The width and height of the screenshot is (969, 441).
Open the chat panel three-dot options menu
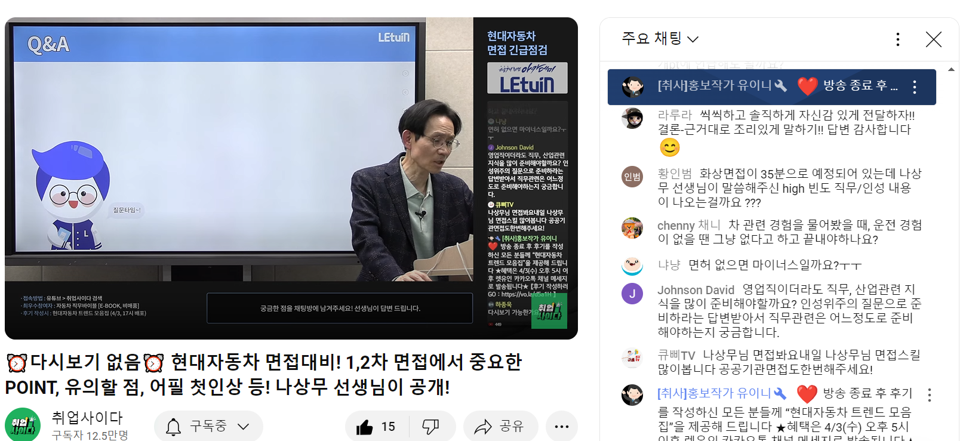coord(897,39)
